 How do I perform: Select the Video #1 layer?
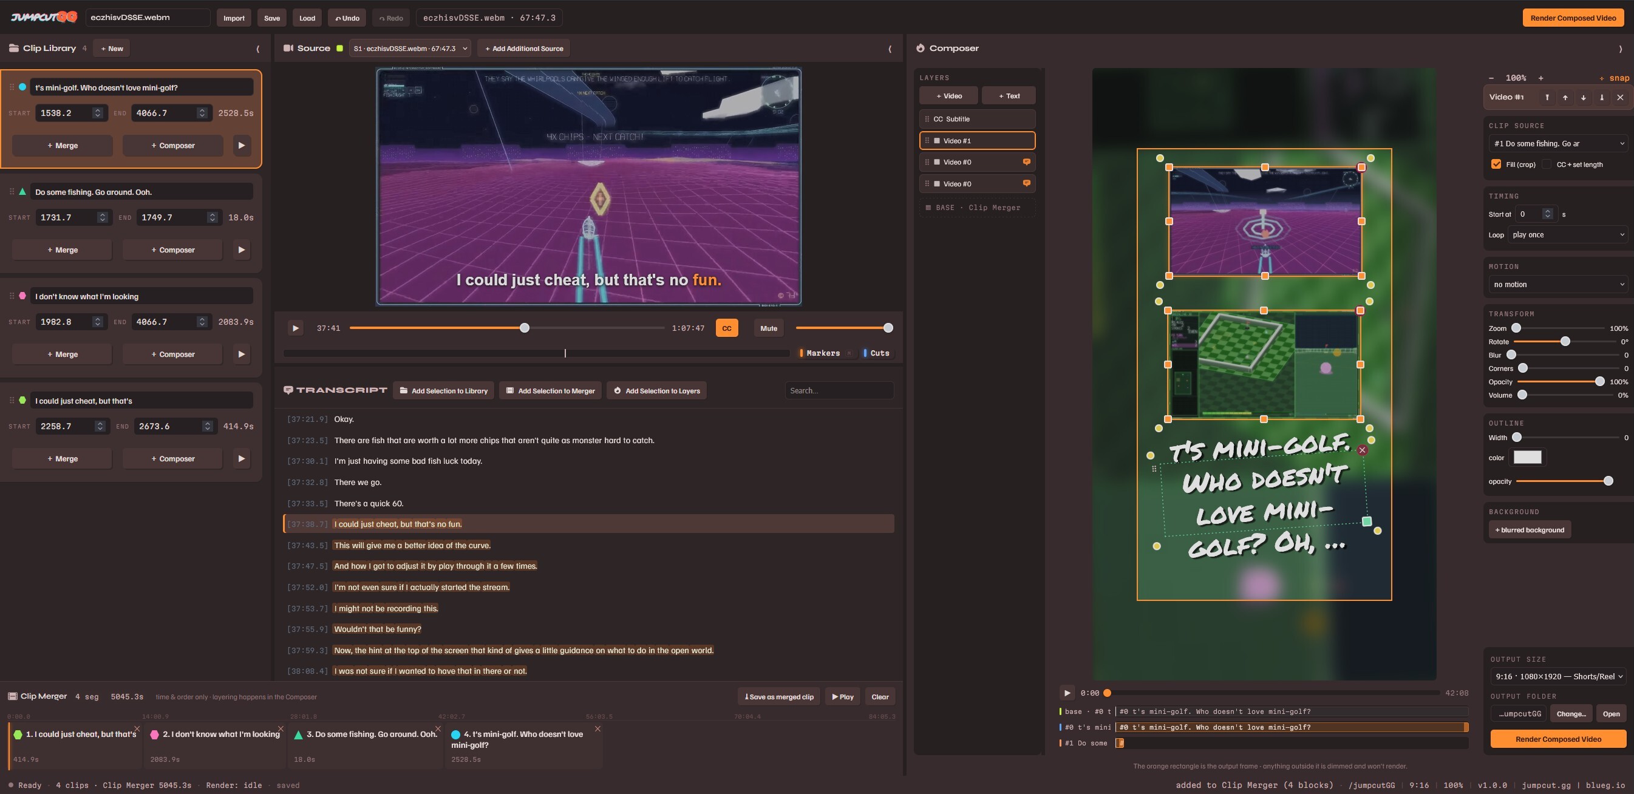click(x=977, y=141)
